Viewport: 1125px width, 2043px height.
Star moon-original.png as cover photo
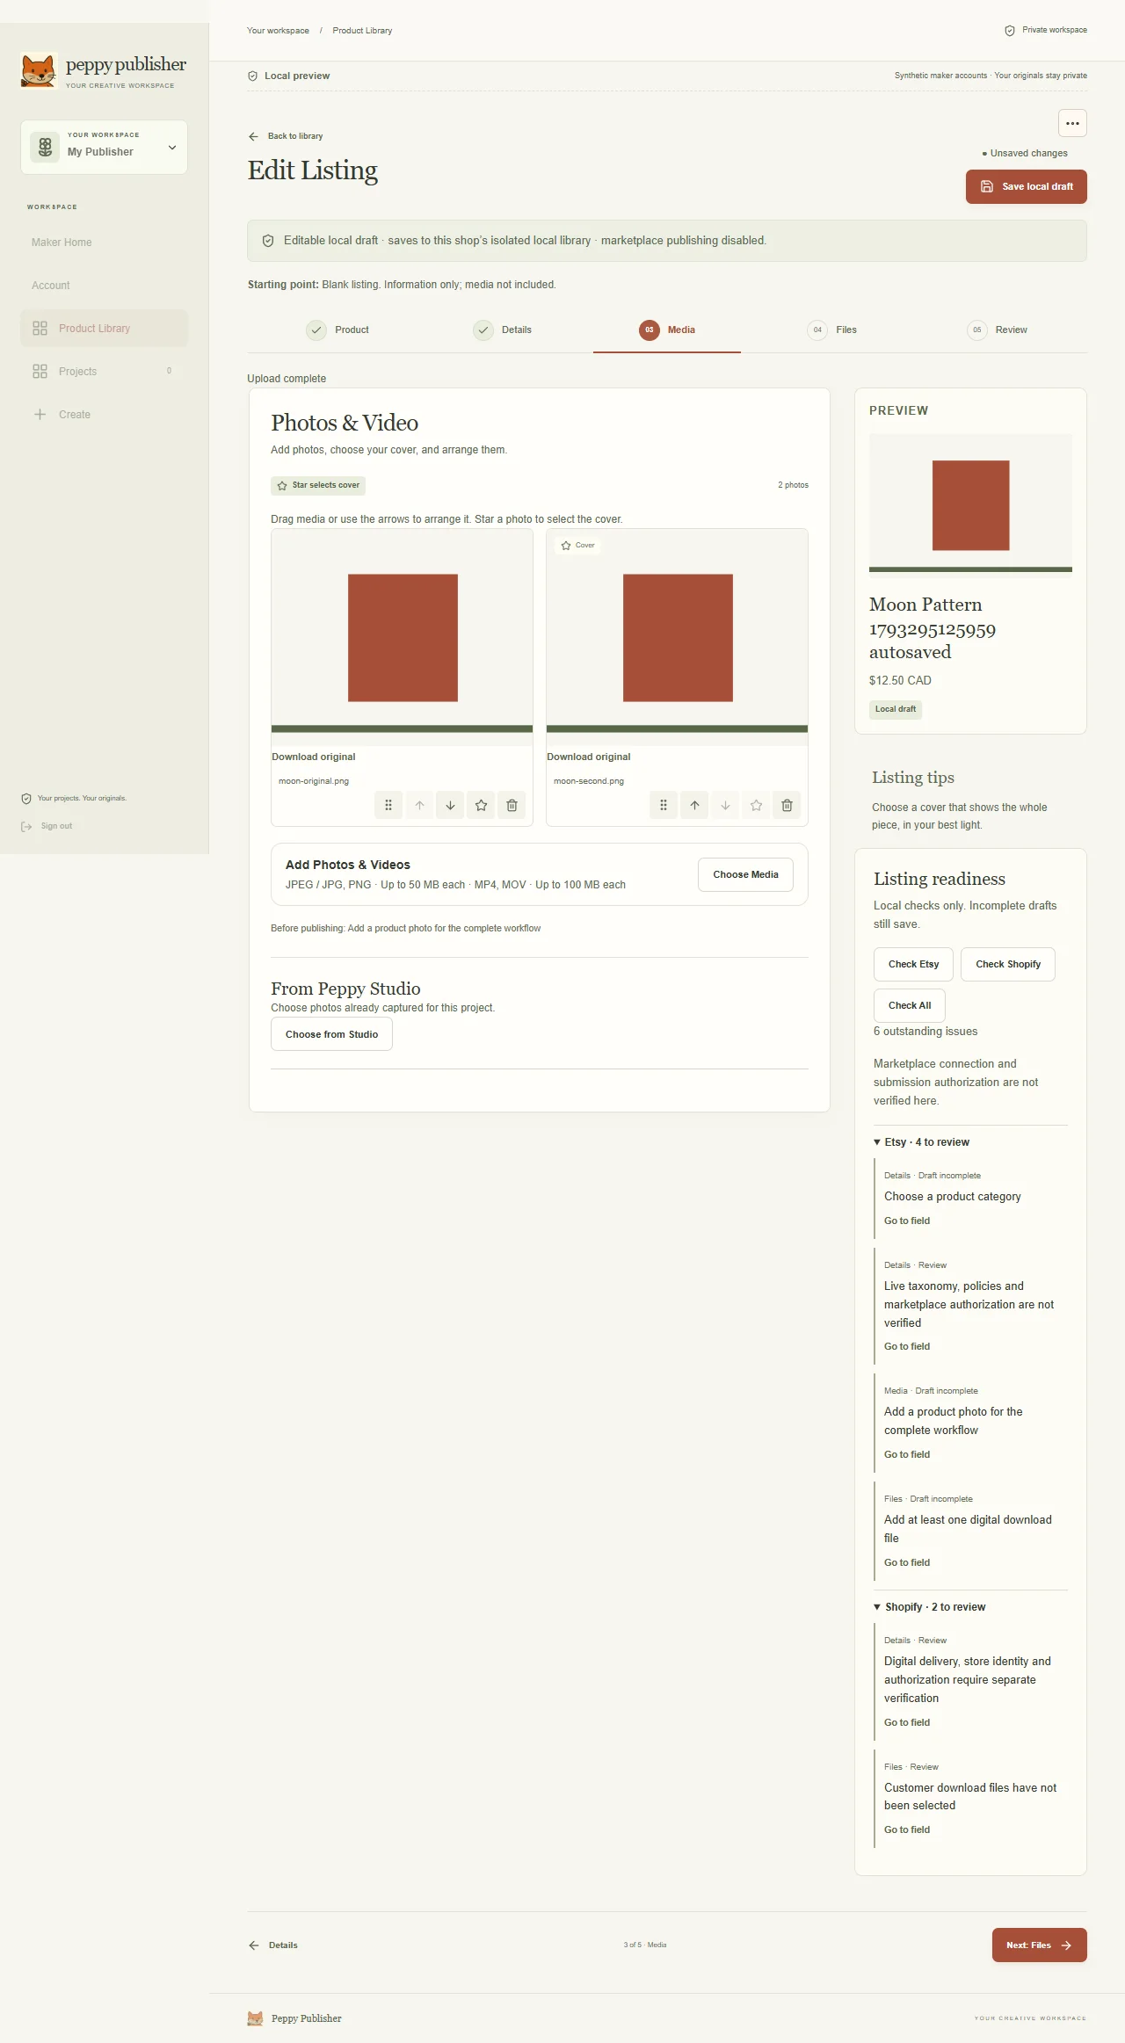coord(481,805)
